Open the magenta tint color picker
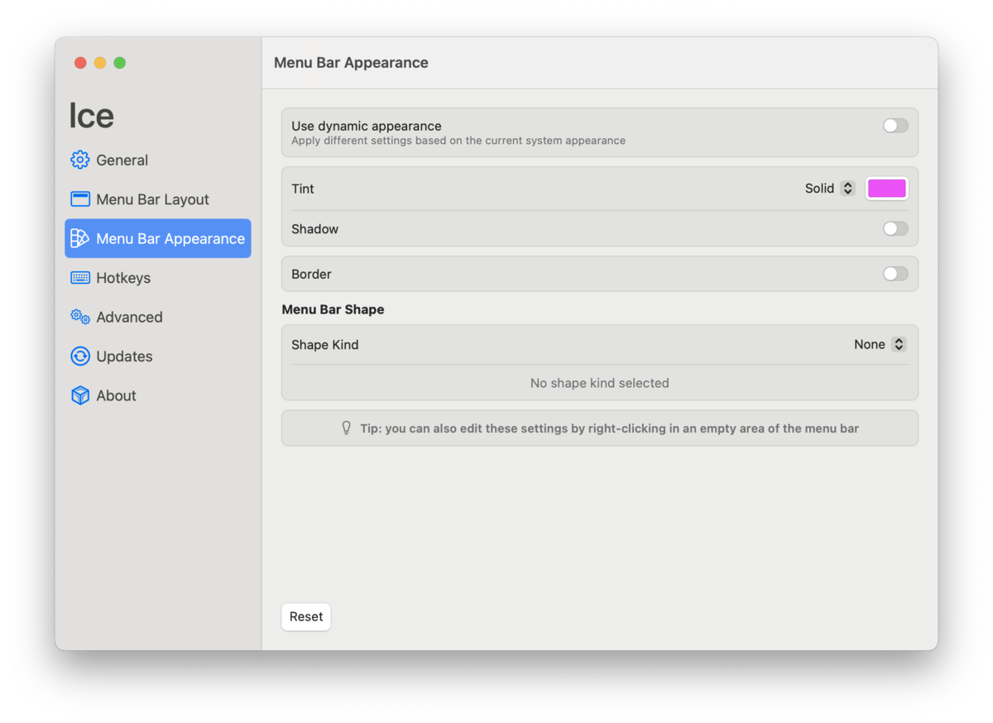 tap(886, 189)
